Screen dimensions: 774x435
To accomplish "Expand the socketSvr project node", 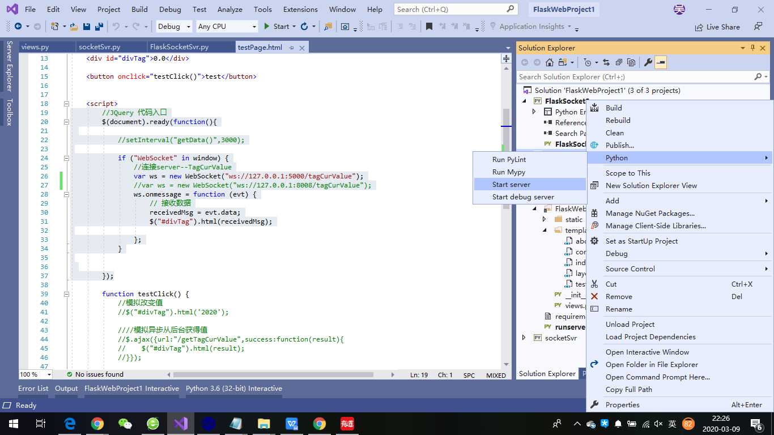I will 524,338.
